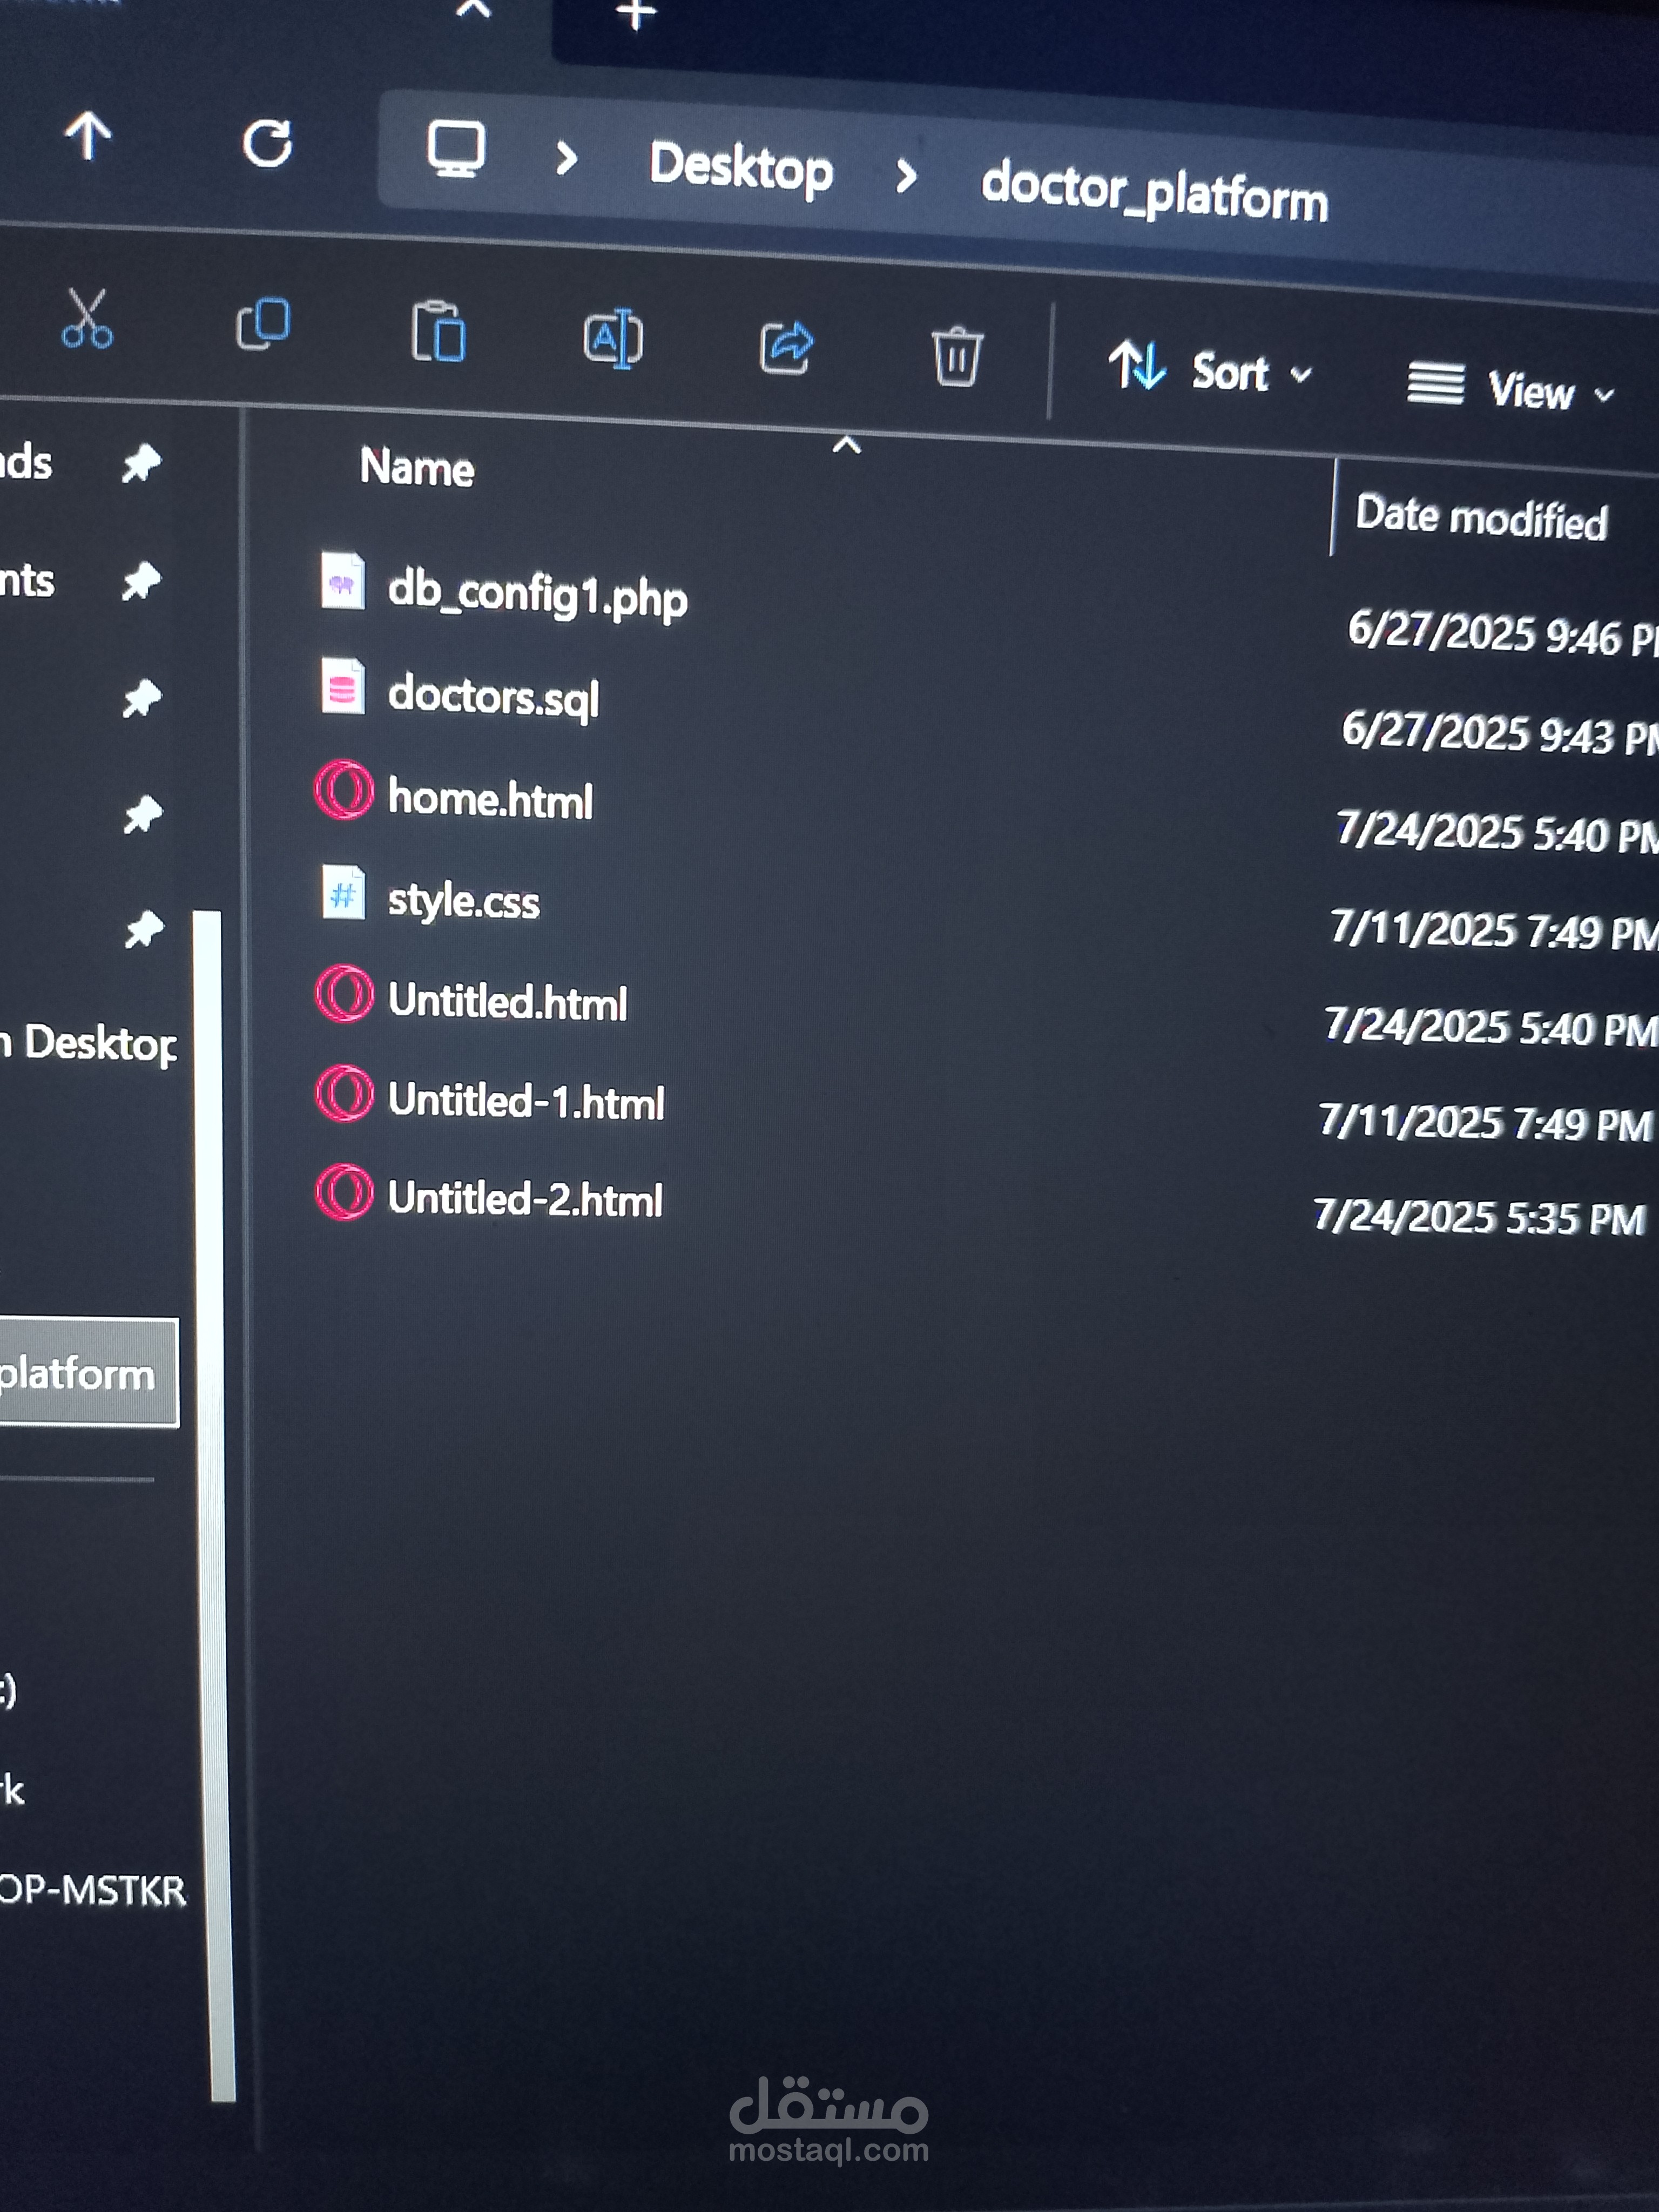Expand chevron before Desktop in address bar
This screenshot has height=2212, width=1659.
[x=566, y=158]
